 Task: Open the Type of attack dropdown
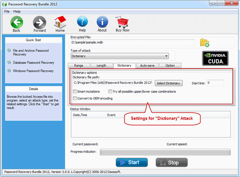point(120,56)
